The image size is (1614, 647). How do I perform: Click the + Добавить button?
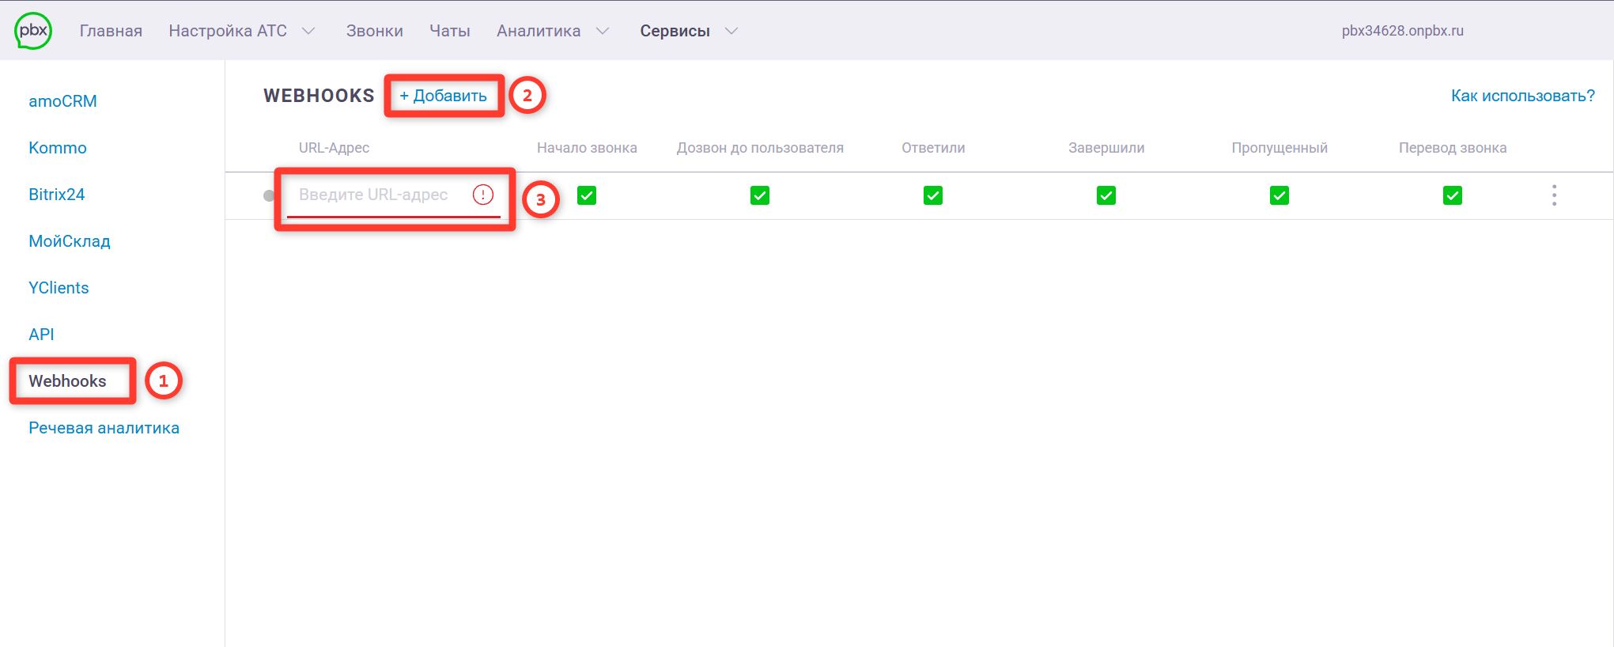pyautogui.click(x=443, y=96)
